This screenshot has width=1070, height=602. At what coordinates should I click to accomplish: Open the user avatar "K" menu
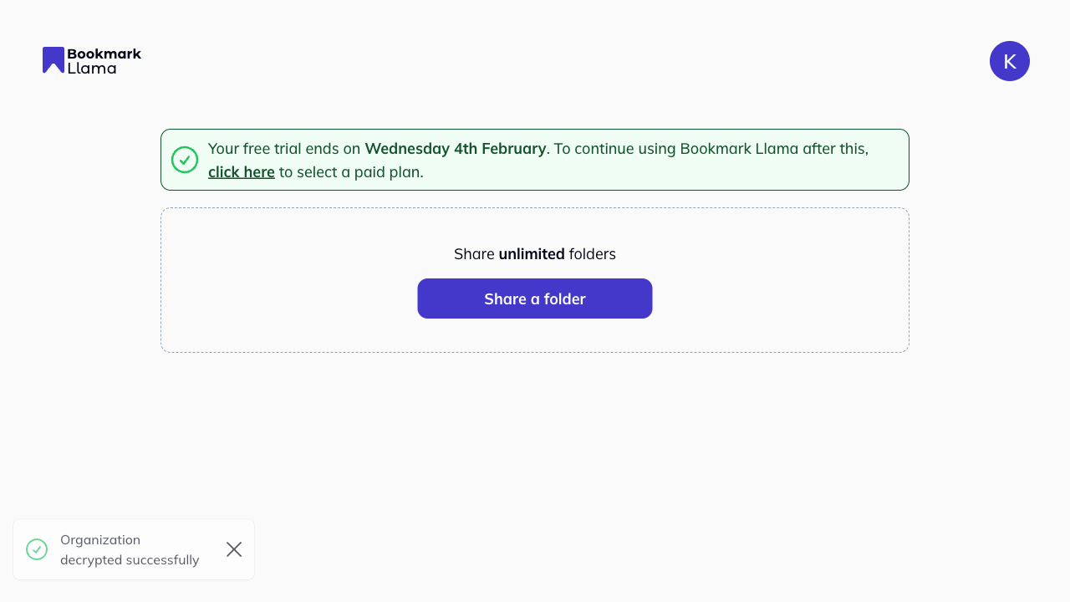(x=1009, y=61)
